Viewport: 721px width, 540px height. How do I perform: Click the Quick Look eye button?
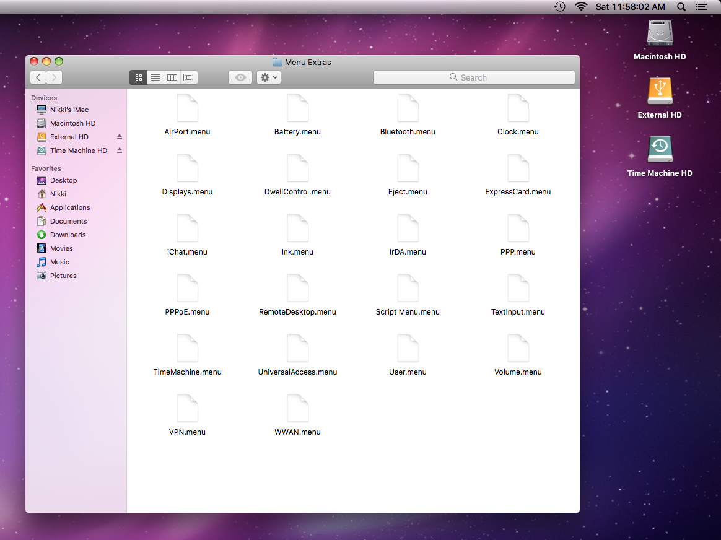click(240, 77)
